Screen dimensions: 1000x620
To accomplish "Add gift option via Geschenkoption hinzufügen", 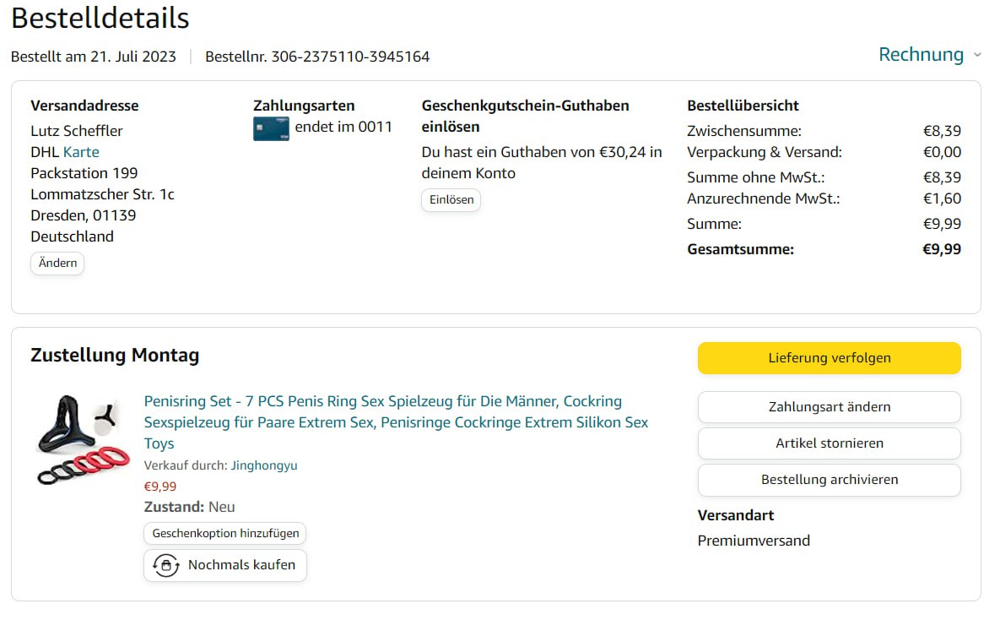I will [x=225, y=534].
